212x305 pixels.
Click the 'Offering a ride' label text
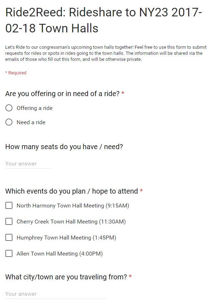coord(35,108)
